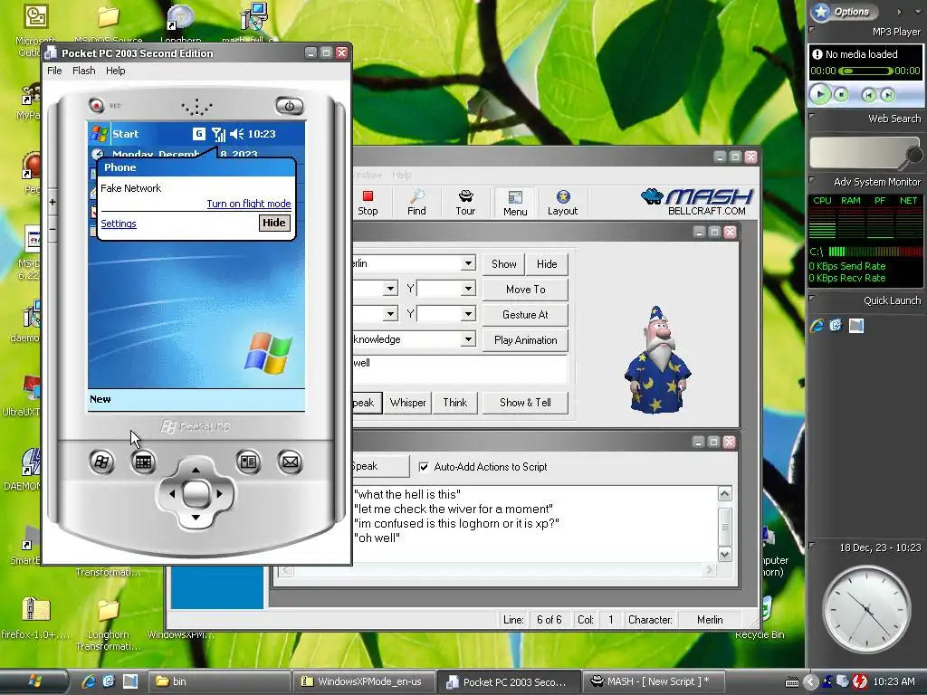This screenshot has height=695, width=927.
Task: Click the red record button on the Pocket PC
Action: tap(96, 105)
